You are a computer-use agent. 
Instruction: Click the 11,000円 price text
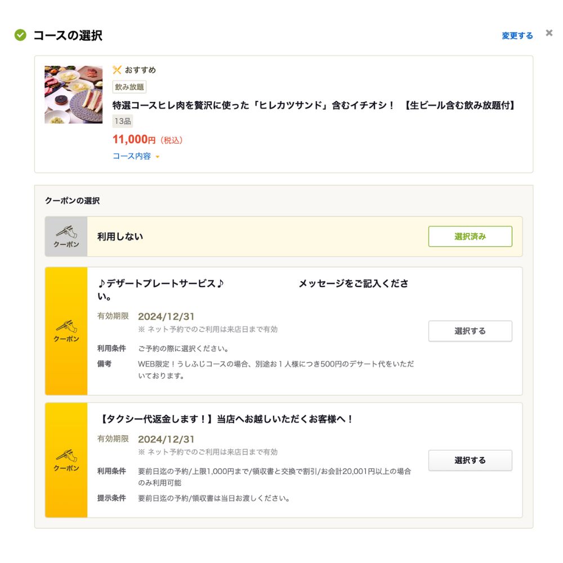click(134, 140)
